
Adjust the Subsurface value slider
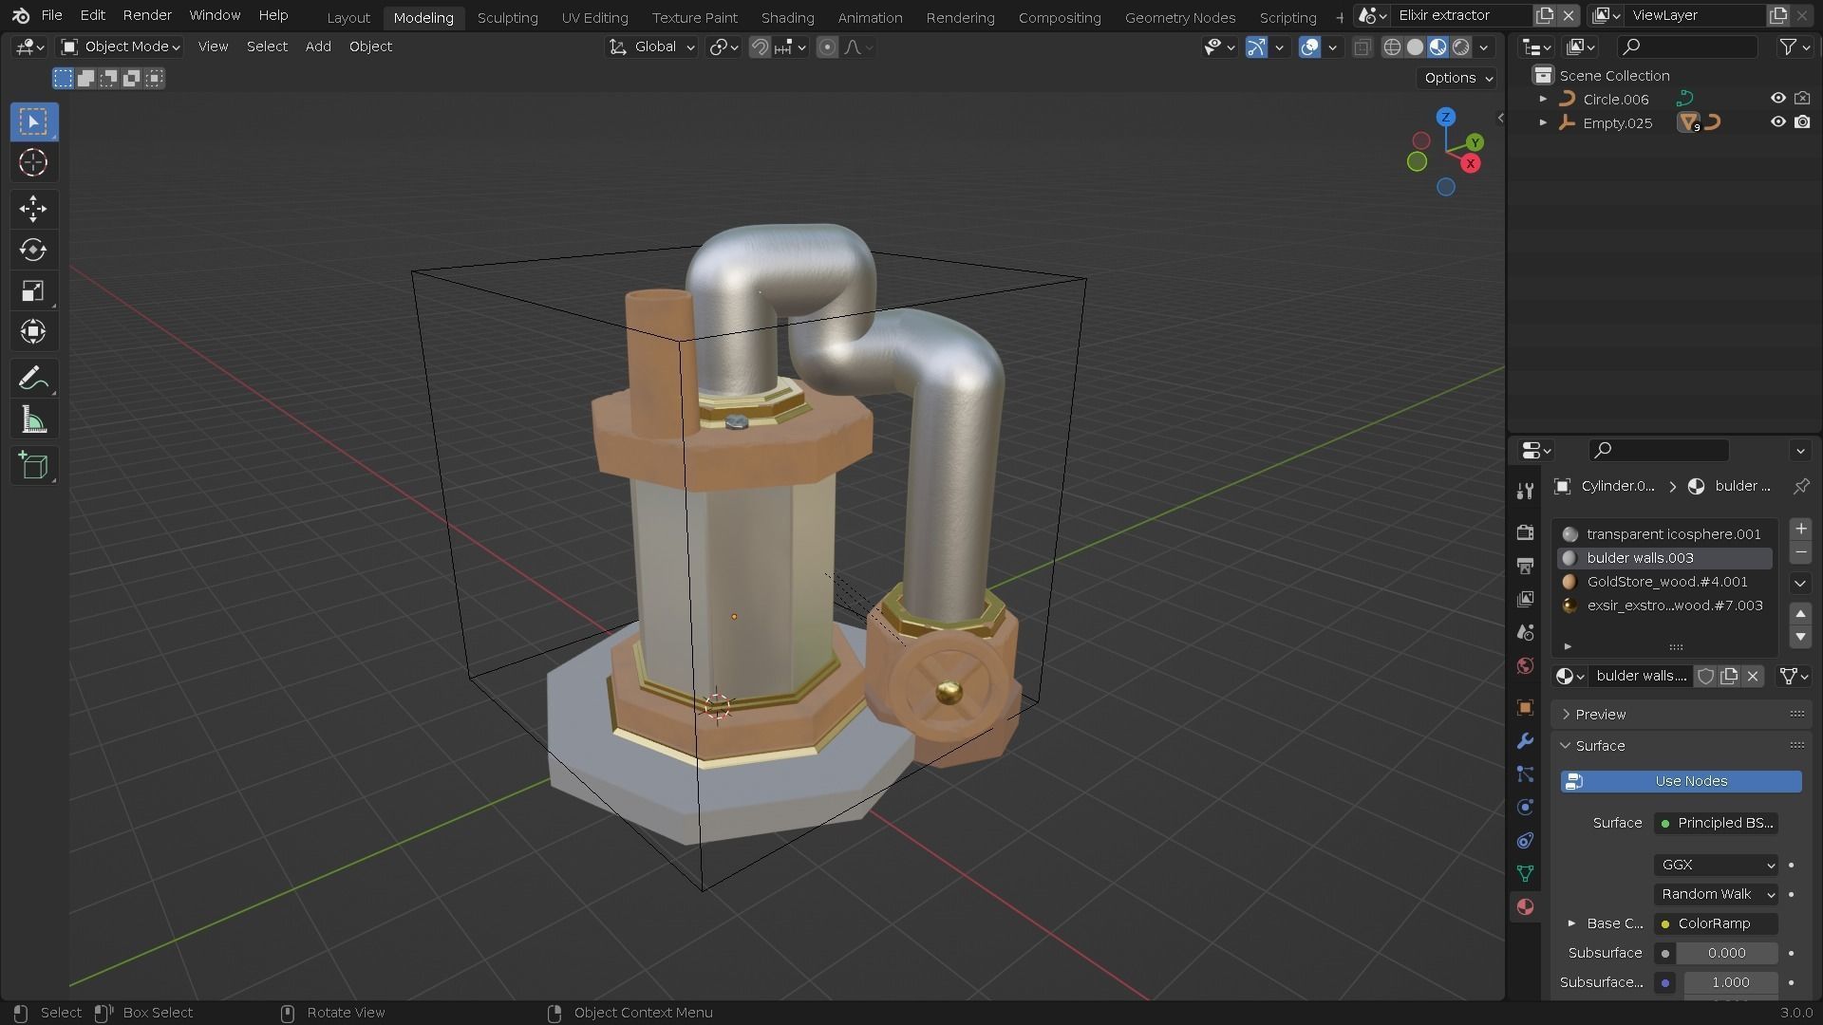click(x=1725, y=953)
